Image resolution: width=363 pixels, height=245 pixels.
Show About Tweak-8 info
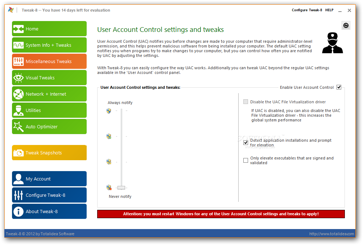pyautogui.click(x=49, y=211)
